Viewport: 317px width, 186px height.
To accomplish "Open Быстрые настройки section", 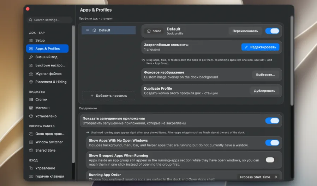I will pyautogui.click(x=47, y=65).
